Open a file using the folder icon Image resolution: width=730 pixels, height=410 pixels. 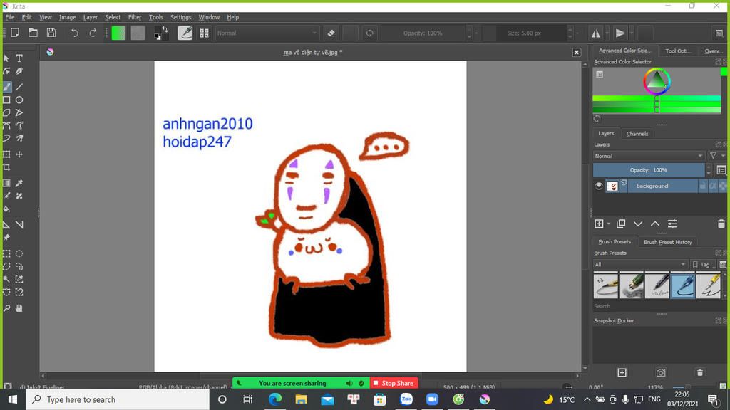(x=33, y=33)
